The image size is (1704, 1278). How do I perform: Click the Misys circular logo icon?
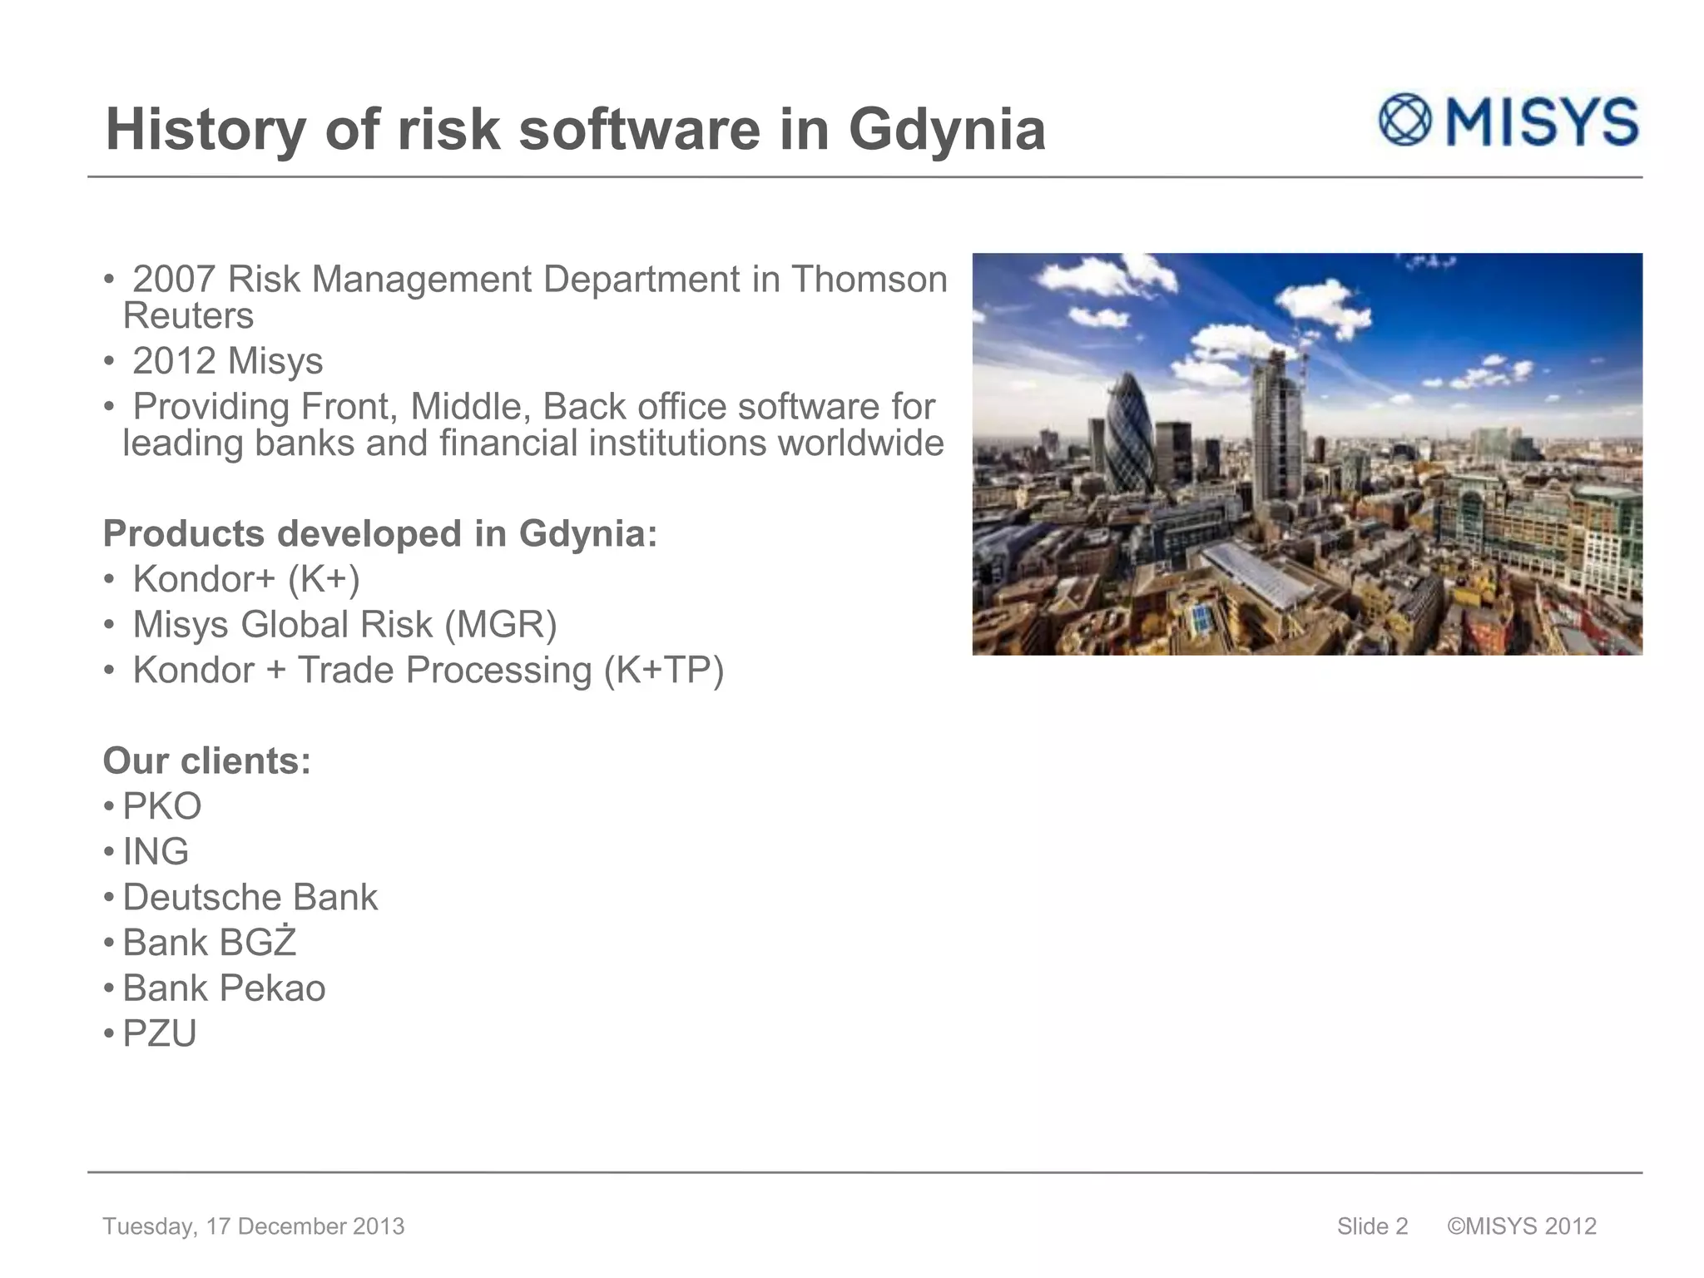pyautogui.click(x=1404, y=121)
